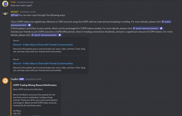Click thread bubble icon in first event-announcement link

pyautogui.click(x=29, y=25)
